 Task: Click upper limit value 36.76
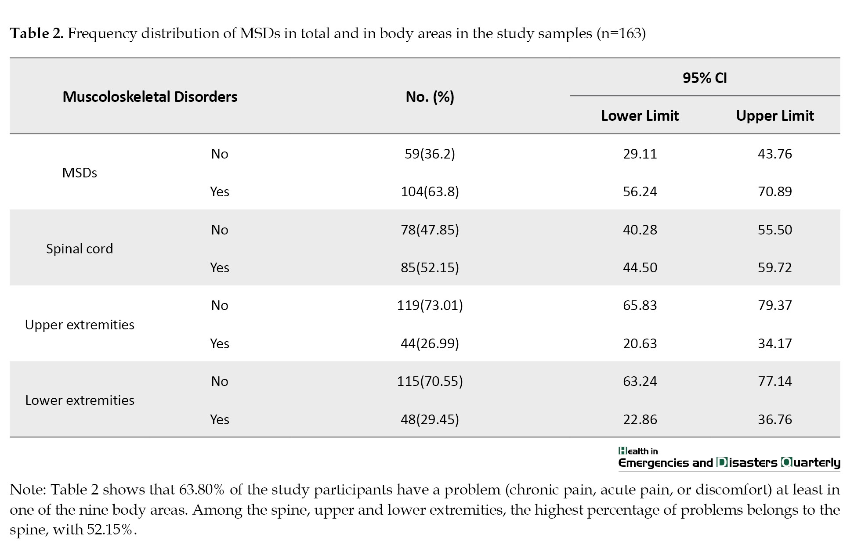(775, 419)
